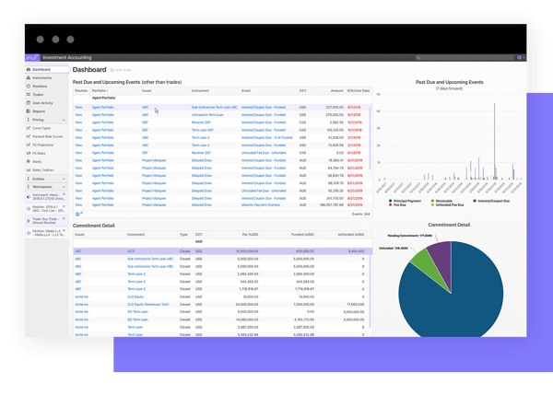The image size is (553, 395).
Task: Sort table by Effective Date column header
Action: 359,91
